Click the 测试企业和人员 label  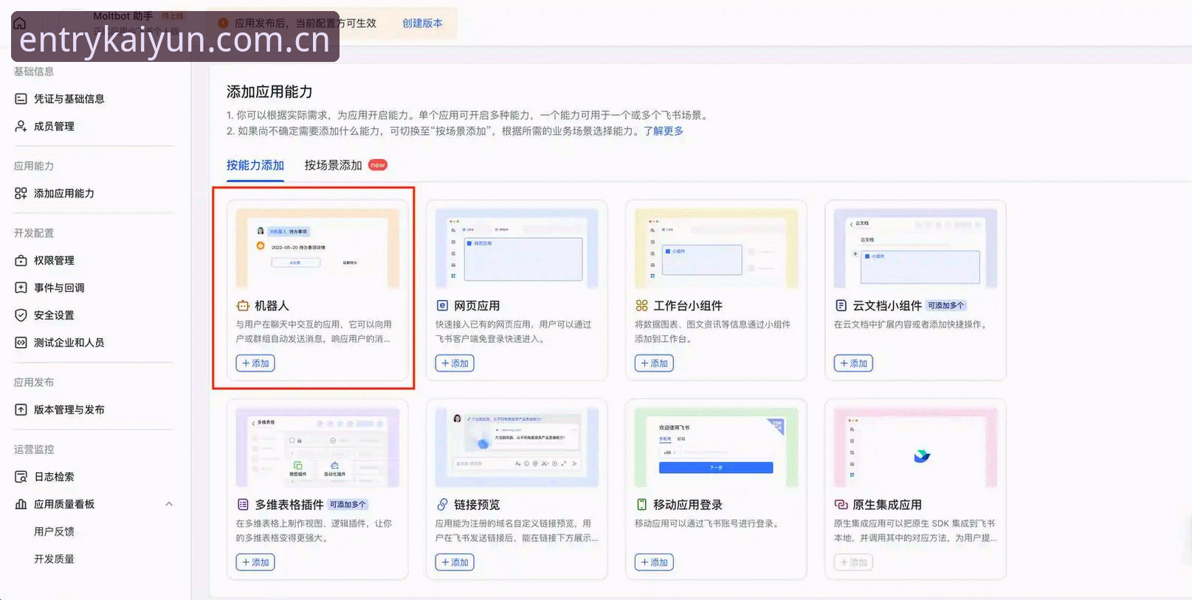pos(69,342)
